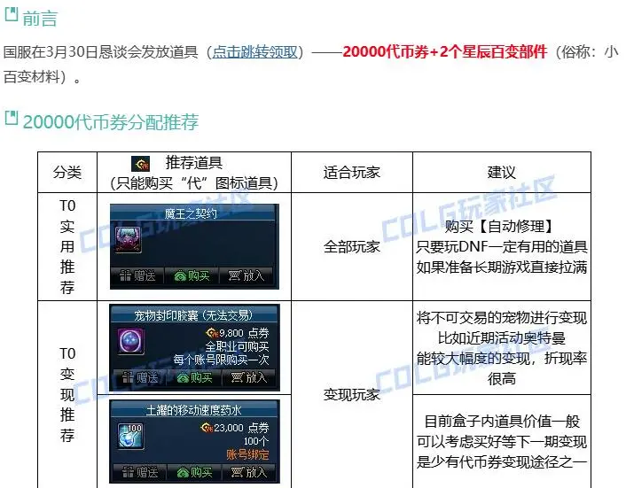The height and width of the screenshot is (488, 626).
Task: Click 放入 button under 魔王之契约
Action: tap(246, 275)
